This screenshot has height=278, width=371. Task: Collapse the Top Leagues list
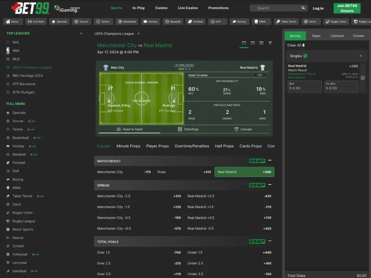pos(81,33)
